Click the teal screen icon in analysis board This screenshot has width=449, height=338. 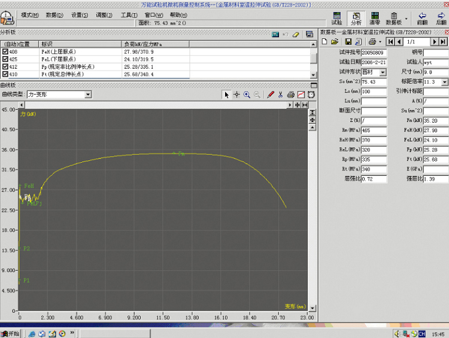pos(275,34)
